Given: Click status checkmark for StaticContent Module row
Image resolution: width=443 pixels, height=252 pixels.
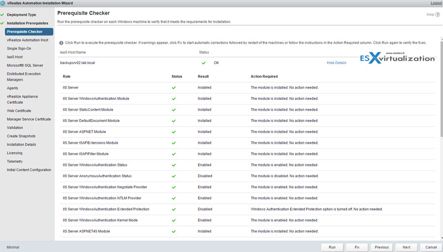Looking at the screenshot, I should pyautogui.click(x=174, y=110).
